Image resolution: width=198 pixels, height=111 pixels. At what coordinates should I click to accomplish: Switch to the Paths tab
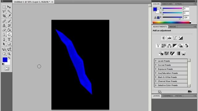coord(179,96)
